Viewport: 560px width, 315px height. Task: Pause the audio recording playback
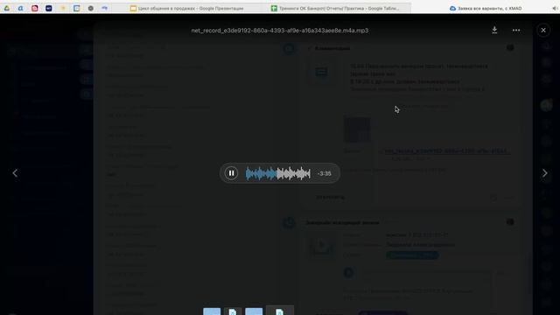pos(231,173)
